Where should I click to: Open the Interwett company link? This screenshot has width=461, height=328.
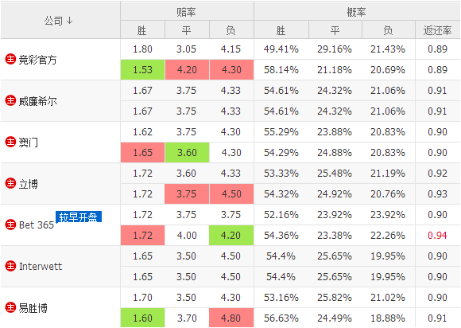pyautogui.click(x=41, y=266)
